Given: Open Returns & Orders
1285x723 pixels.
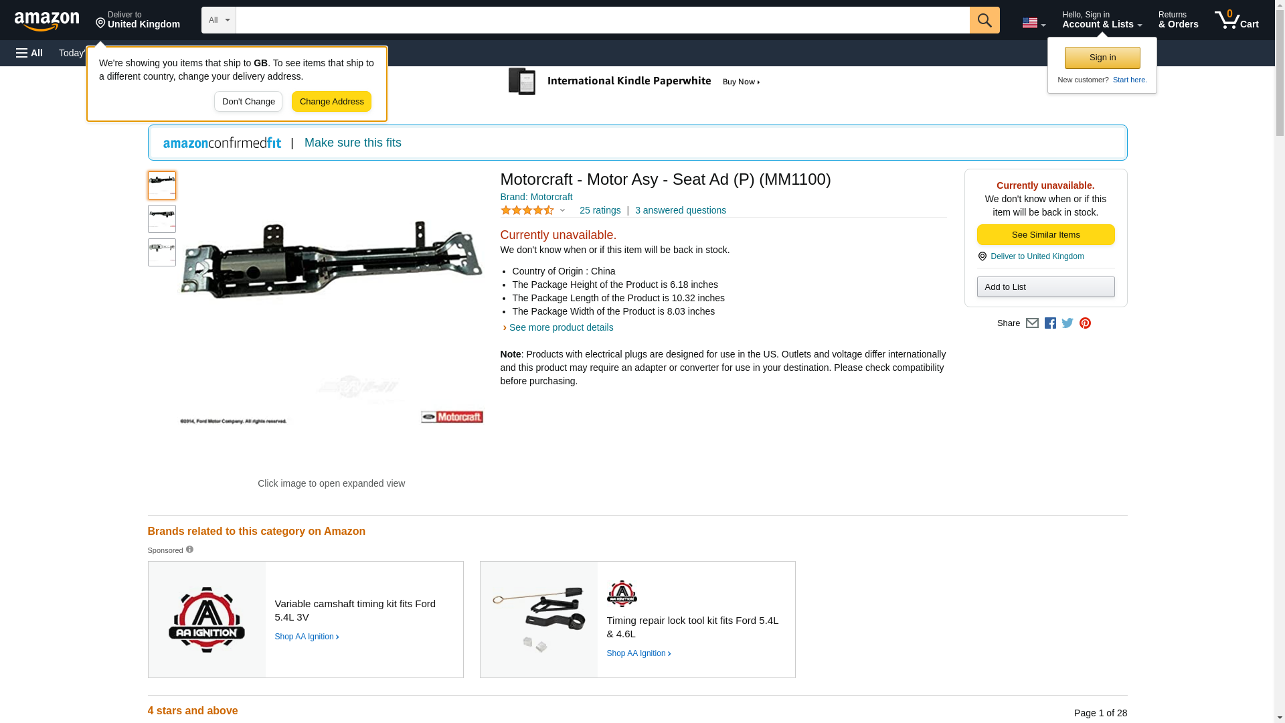Looking at the screenshot, I should click(x=1178, y=20).
